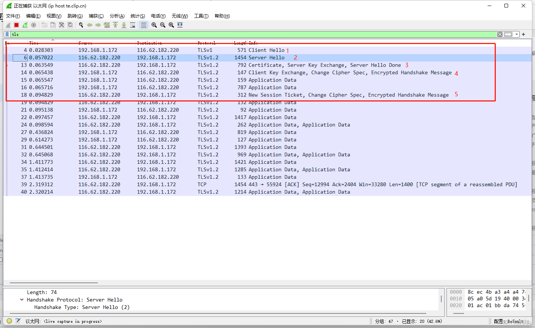
Task: Open expert information via status bar icon
Action: [9, 321]
